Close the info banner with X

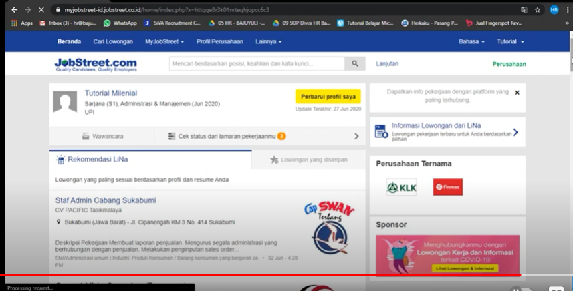click(x=517, y=93)
